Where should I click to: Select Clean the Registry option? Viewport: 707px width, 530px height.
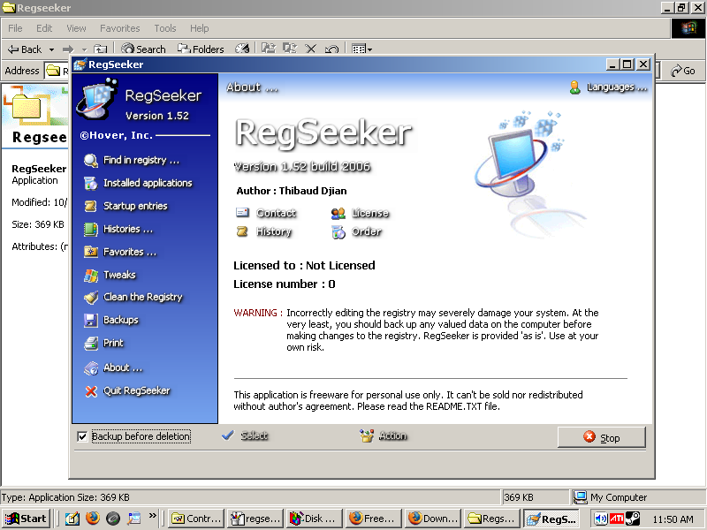[142, 298]
